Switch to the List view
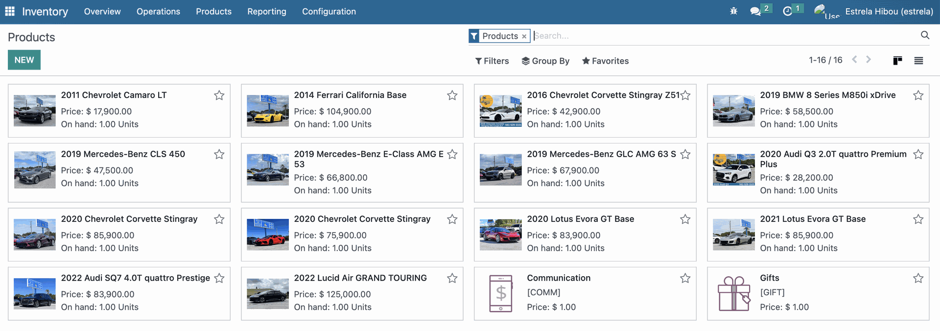 tap(918, 61)
